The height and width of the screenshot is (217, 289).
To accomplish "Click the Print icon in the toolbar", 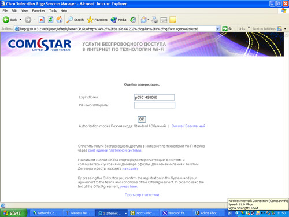I will (x=154, y=20).
